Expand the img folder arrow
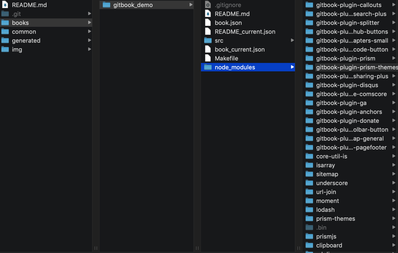The width and height of the screenshot is (398, 253). click(89, 49)
